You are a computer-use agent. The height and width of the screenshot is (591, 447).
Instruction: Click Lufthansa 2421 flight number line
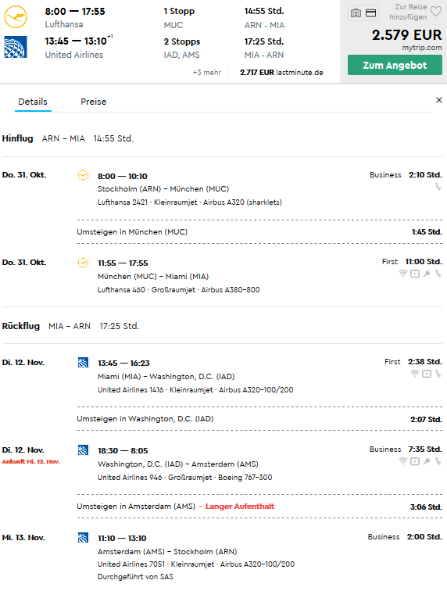click(x=190, y=202)
